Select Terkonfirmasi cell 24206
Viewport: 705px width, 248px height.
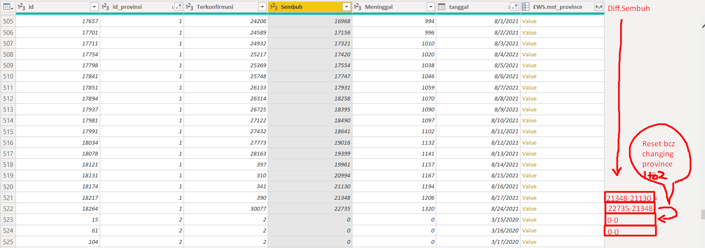click(x=226, y=21)
